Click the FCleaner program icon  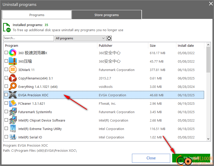pyautogui.click(x=13, y=103)
